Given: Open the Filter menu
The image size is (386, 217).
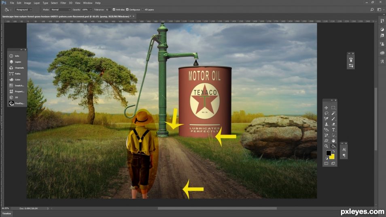Looking at the screenshot, I should click(x=63, y=3).
